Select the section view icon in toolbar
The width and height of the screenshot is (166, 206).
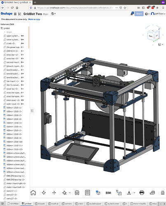point(77,193)
